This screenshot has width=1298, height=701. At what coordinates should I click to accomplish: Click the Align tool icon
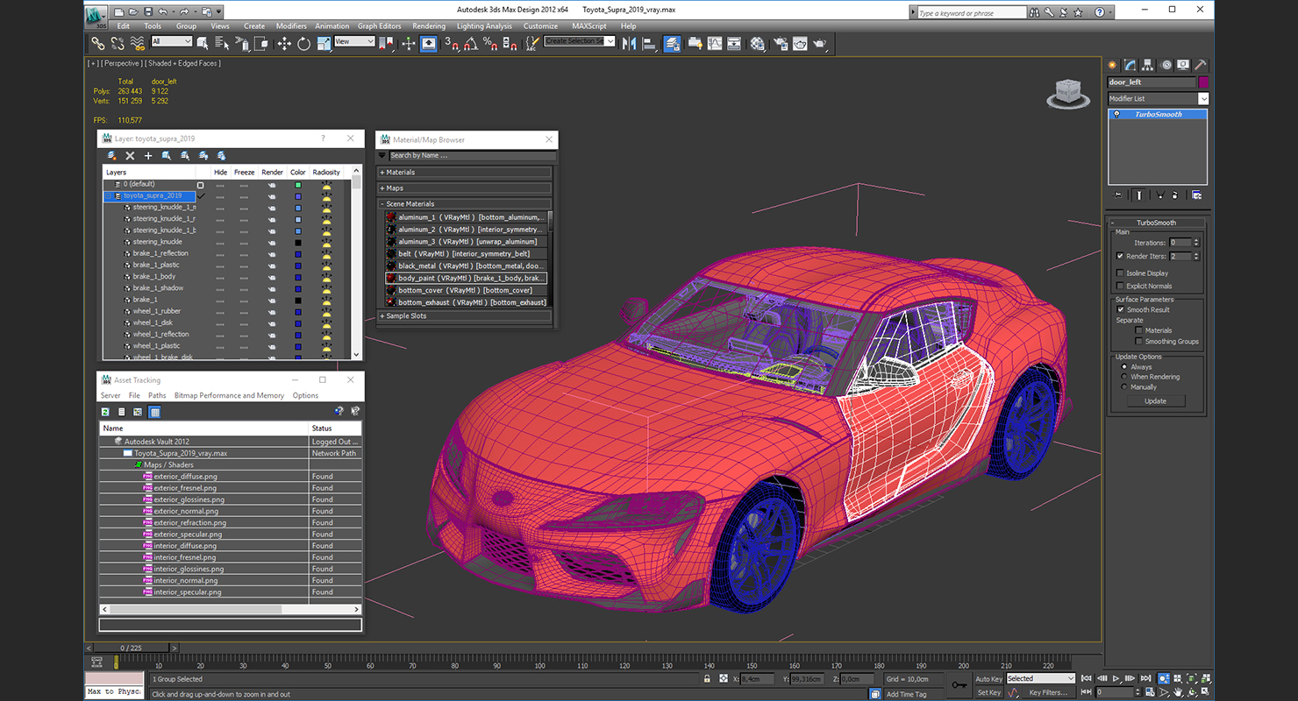click(649, 43)
